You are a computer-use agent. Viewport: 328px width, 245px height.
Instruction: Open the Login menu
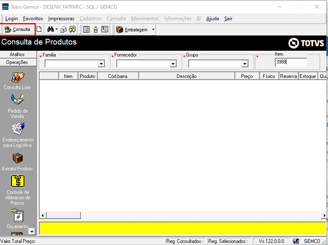click(11, 19)
